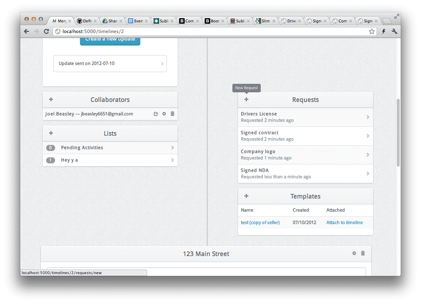Click the plus icon in Lists header
This screenshot has height=304, width=421.
click(51, 133)
